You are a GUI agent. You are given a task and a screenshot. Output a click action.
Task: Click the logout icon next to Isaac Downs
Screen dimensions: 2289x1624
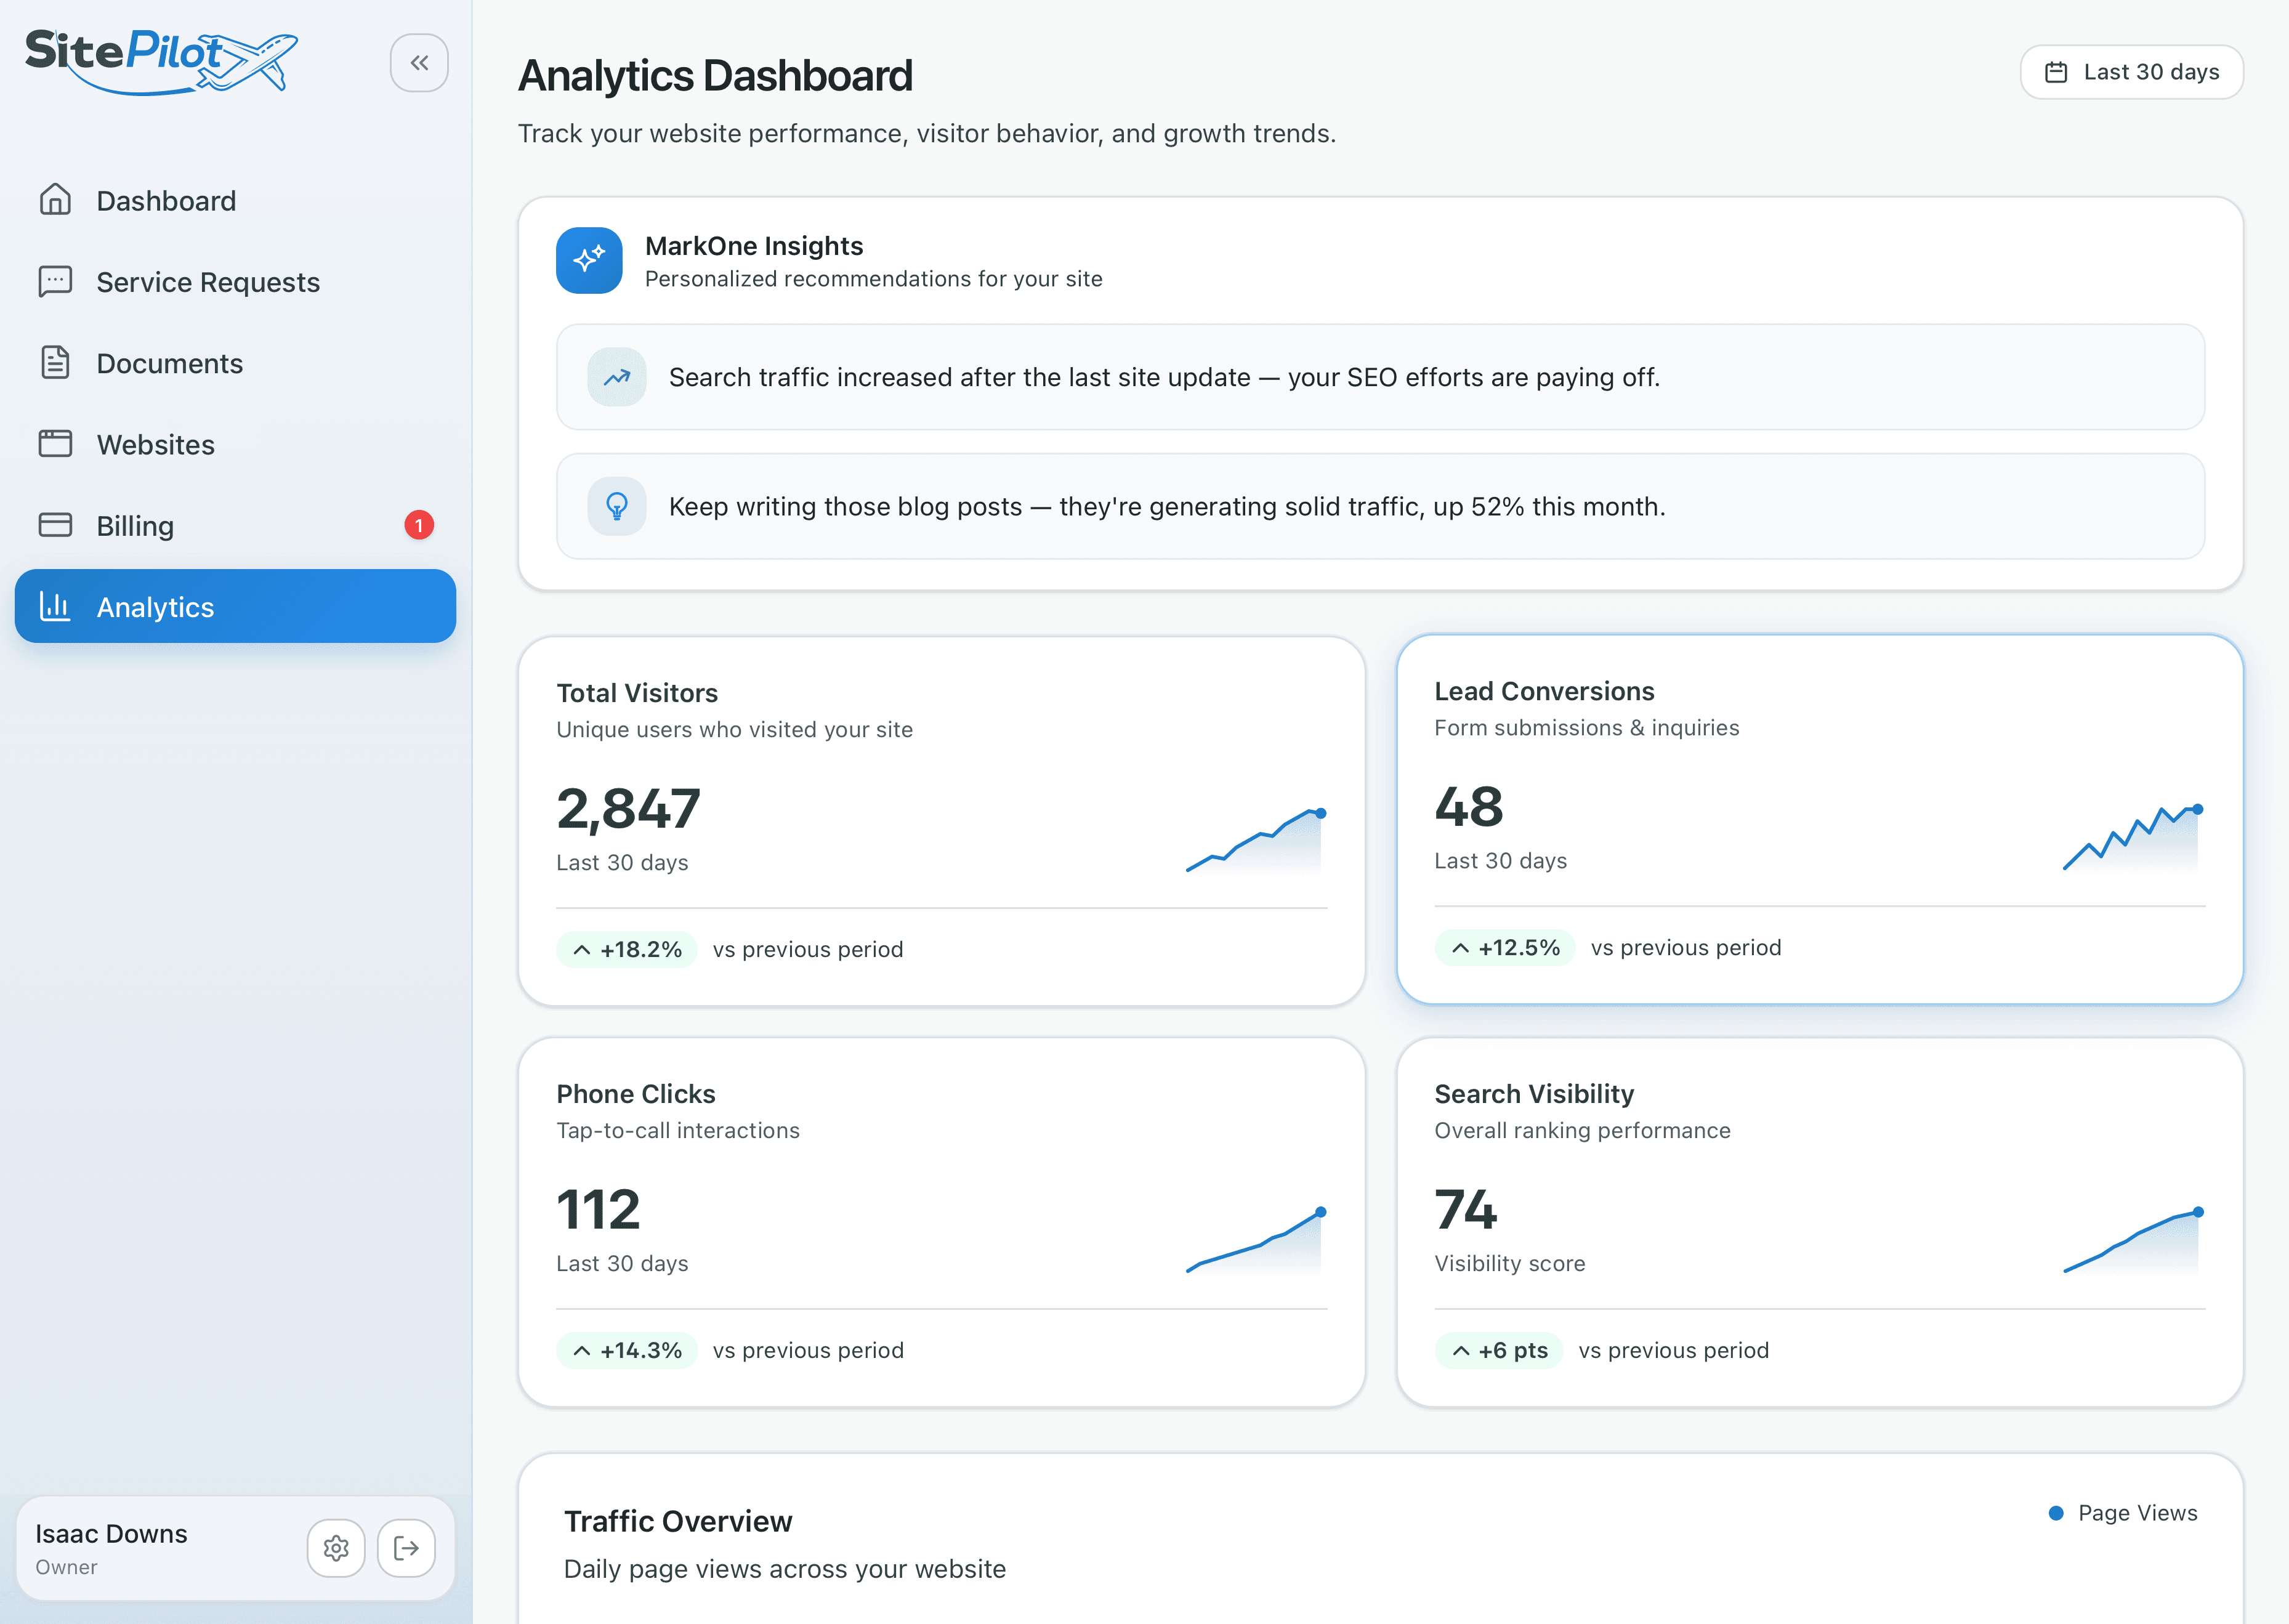(x=406, y=1548)
